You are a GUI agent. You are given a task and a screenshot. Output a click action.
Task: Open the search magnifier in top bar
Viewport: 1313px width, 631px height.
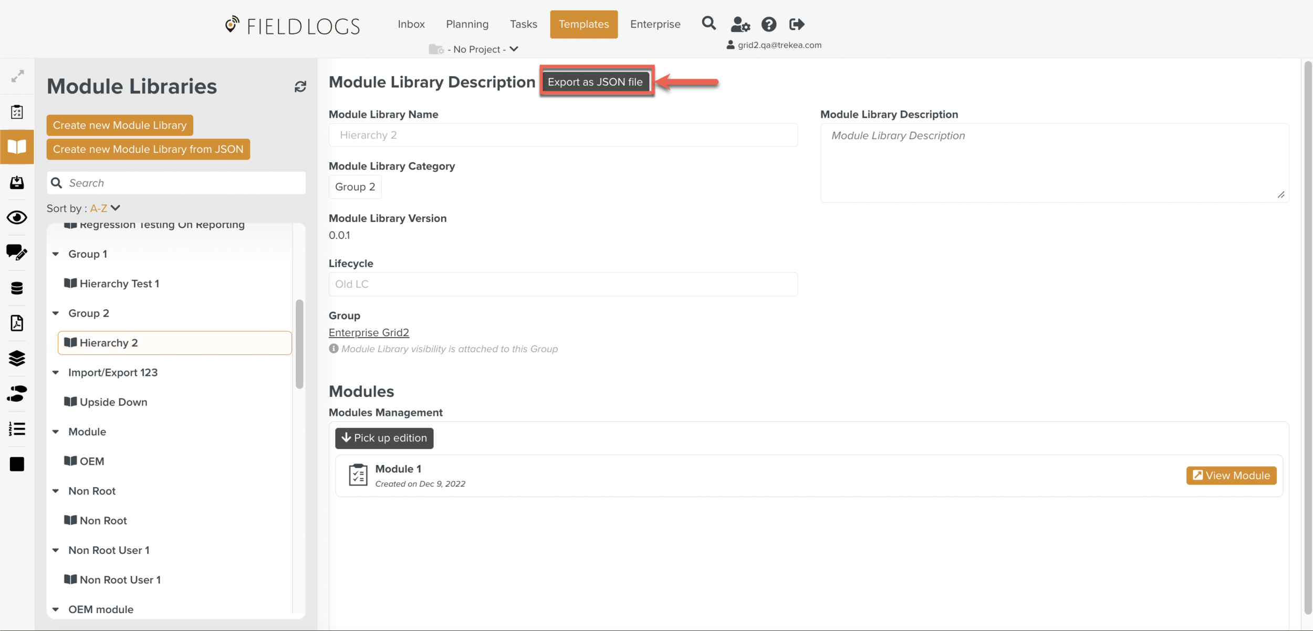(x=708, y=24)
